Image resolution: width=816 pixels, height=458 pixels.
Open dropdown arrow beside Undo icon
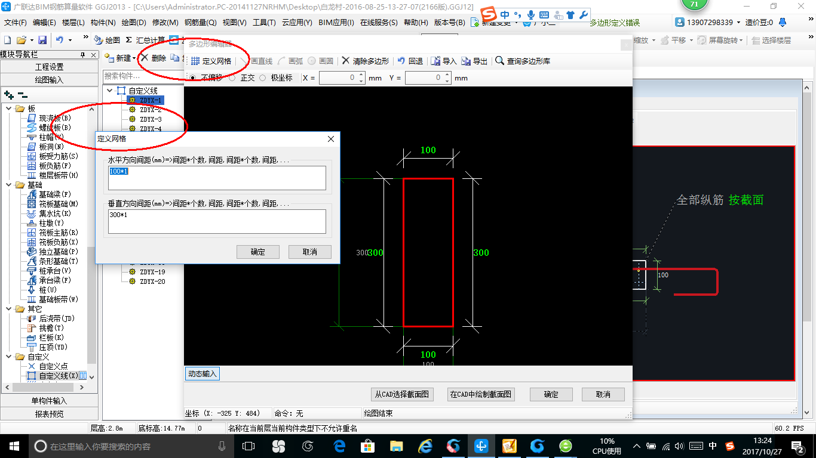point(70,40)
